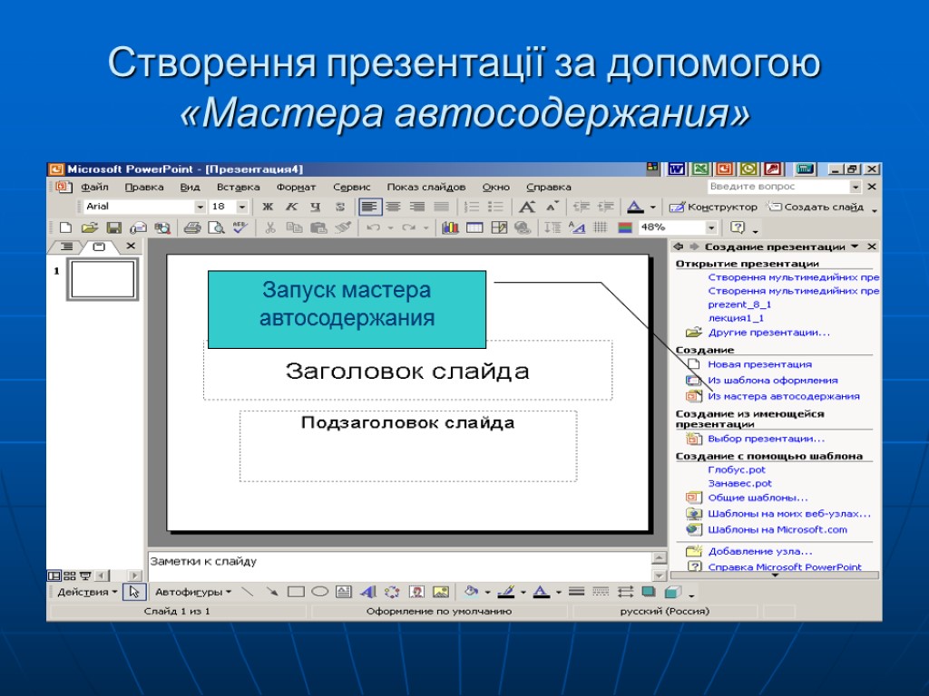Click the Format Painter brush icon
Screen dimensions: 929x696
point(343,227)
